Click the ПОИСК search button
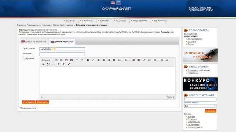The height and width of the screenshot is (132, 236). (211, 111)
